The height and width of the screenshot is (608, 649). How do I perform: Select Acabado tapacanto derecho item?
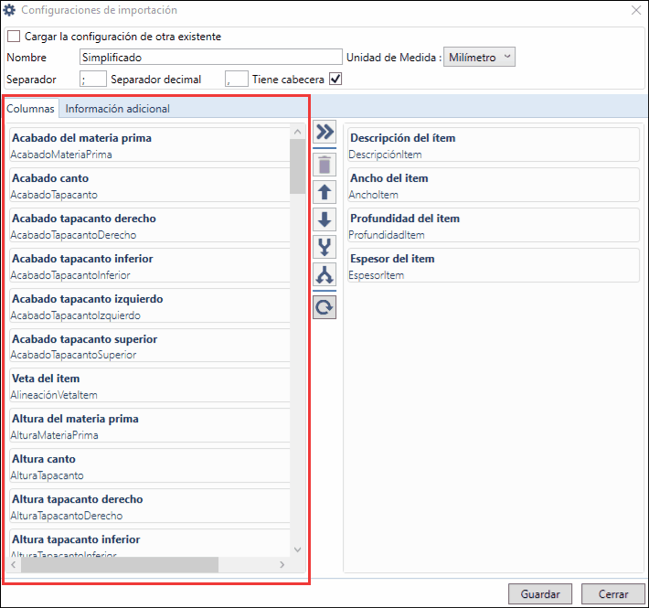[x=149, y=226]
